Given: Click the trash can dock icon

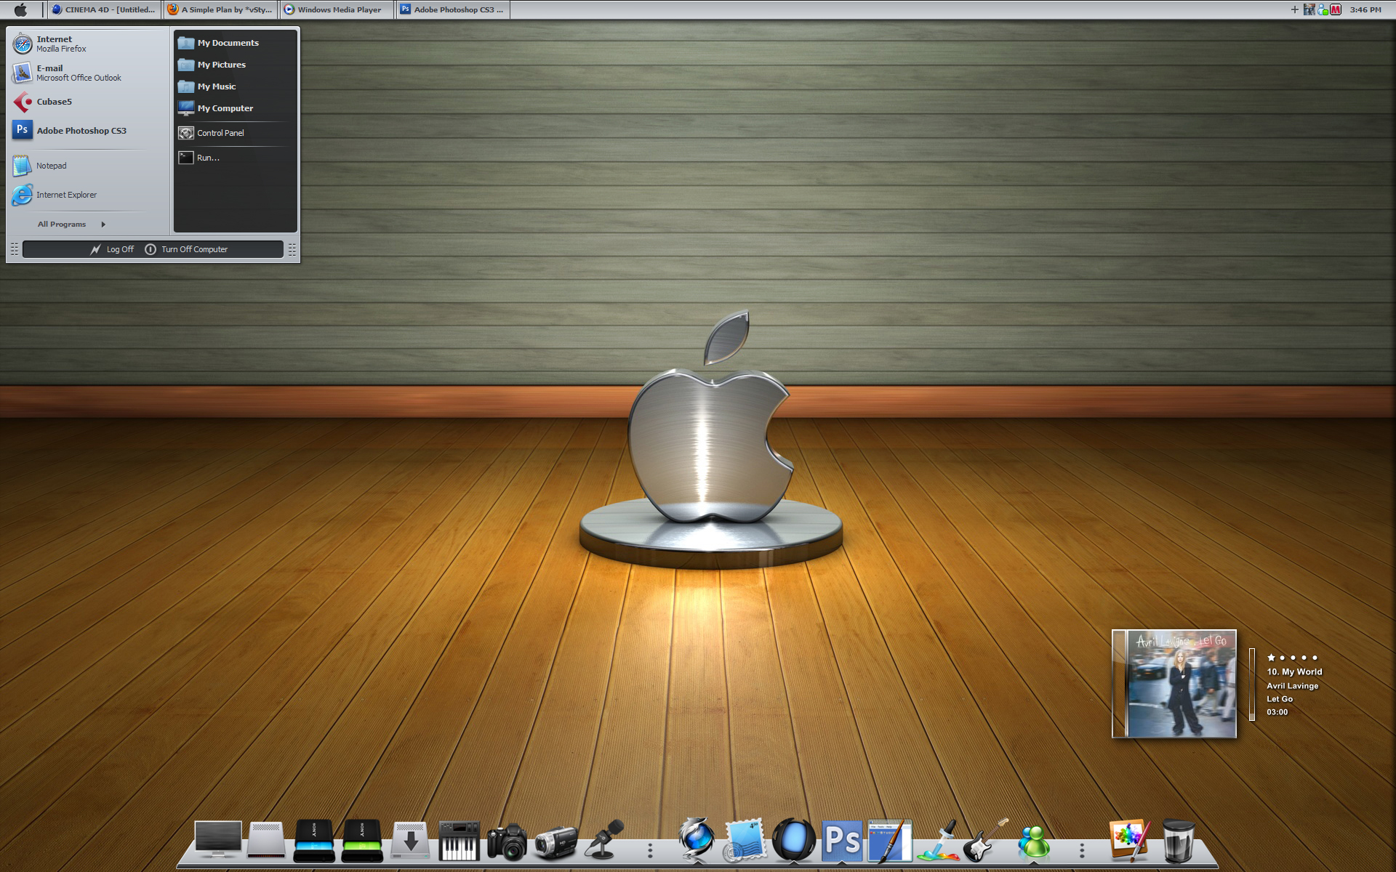Looking at the screenshot, I should 1178,841.
